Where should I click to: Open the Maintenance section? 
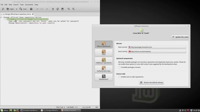coord(104,77)
